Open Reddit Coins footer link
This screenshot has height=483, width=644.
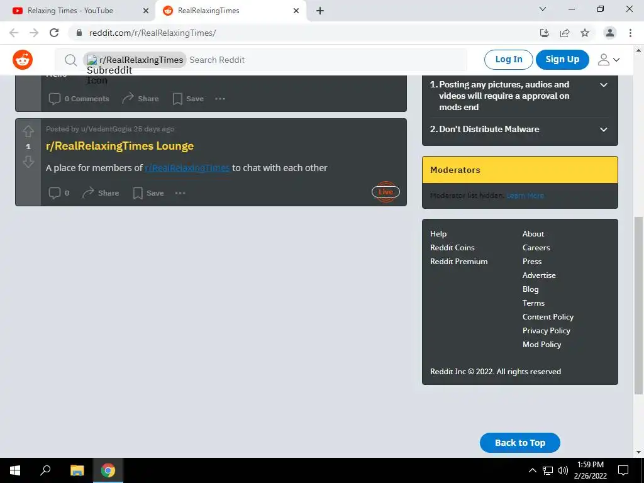[452, 248]
